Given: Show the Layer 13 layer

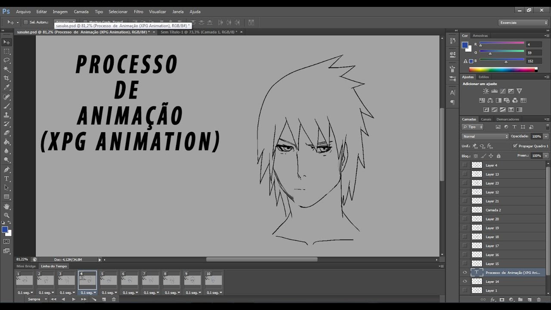Looking at the screenshot, I should [x=465, y=174].
